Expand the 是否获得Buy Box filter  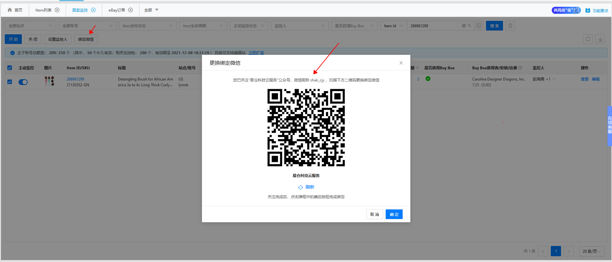click(x=354, y=26)
